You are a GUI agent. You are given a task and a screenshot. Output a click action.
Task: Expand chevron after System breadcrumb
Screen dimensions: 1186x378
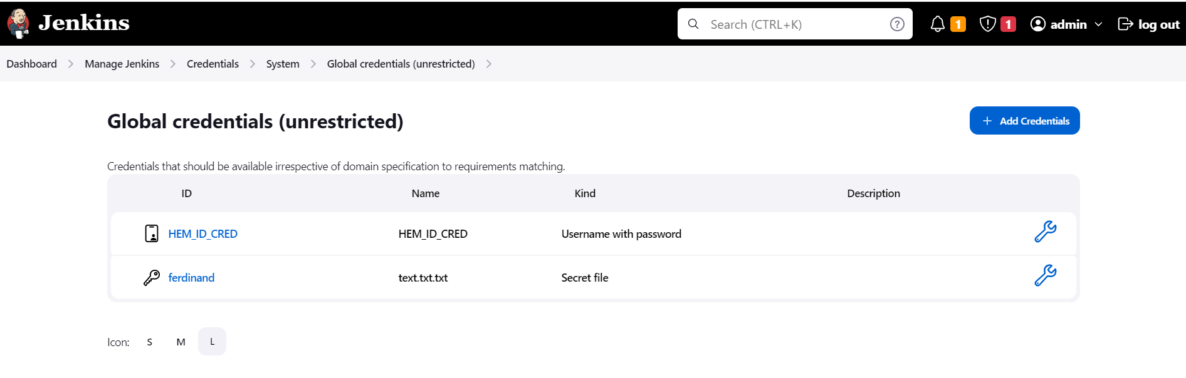tap(313, 64)
